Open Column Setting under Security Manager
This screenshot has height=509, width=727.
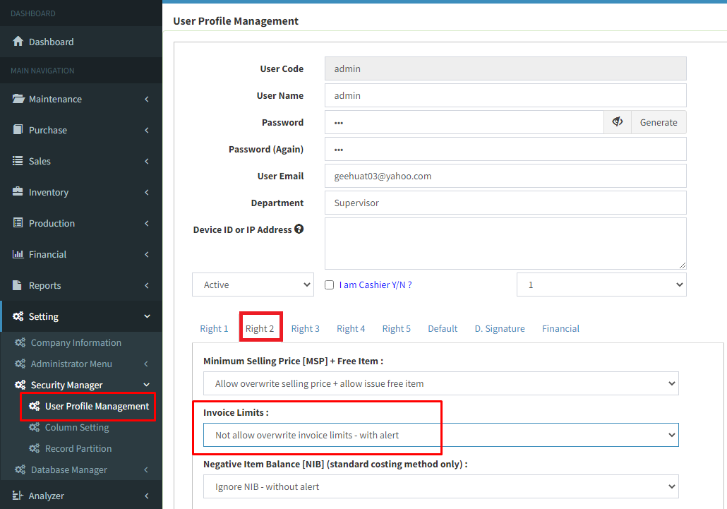77,427
